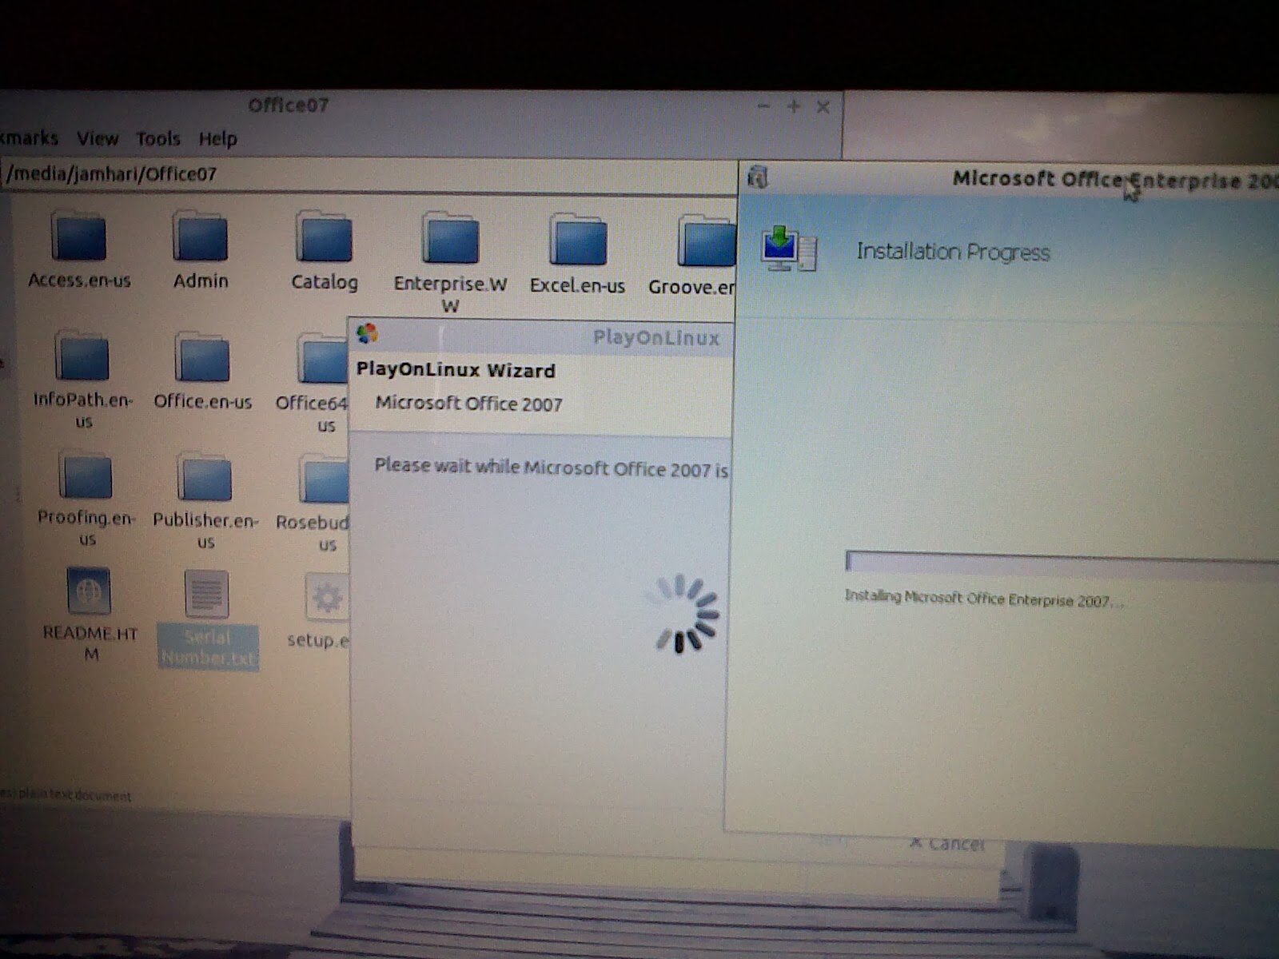Open the Excel.en-us folder icon
Viewport: 1279px width, 959px height.
[577, 239]
